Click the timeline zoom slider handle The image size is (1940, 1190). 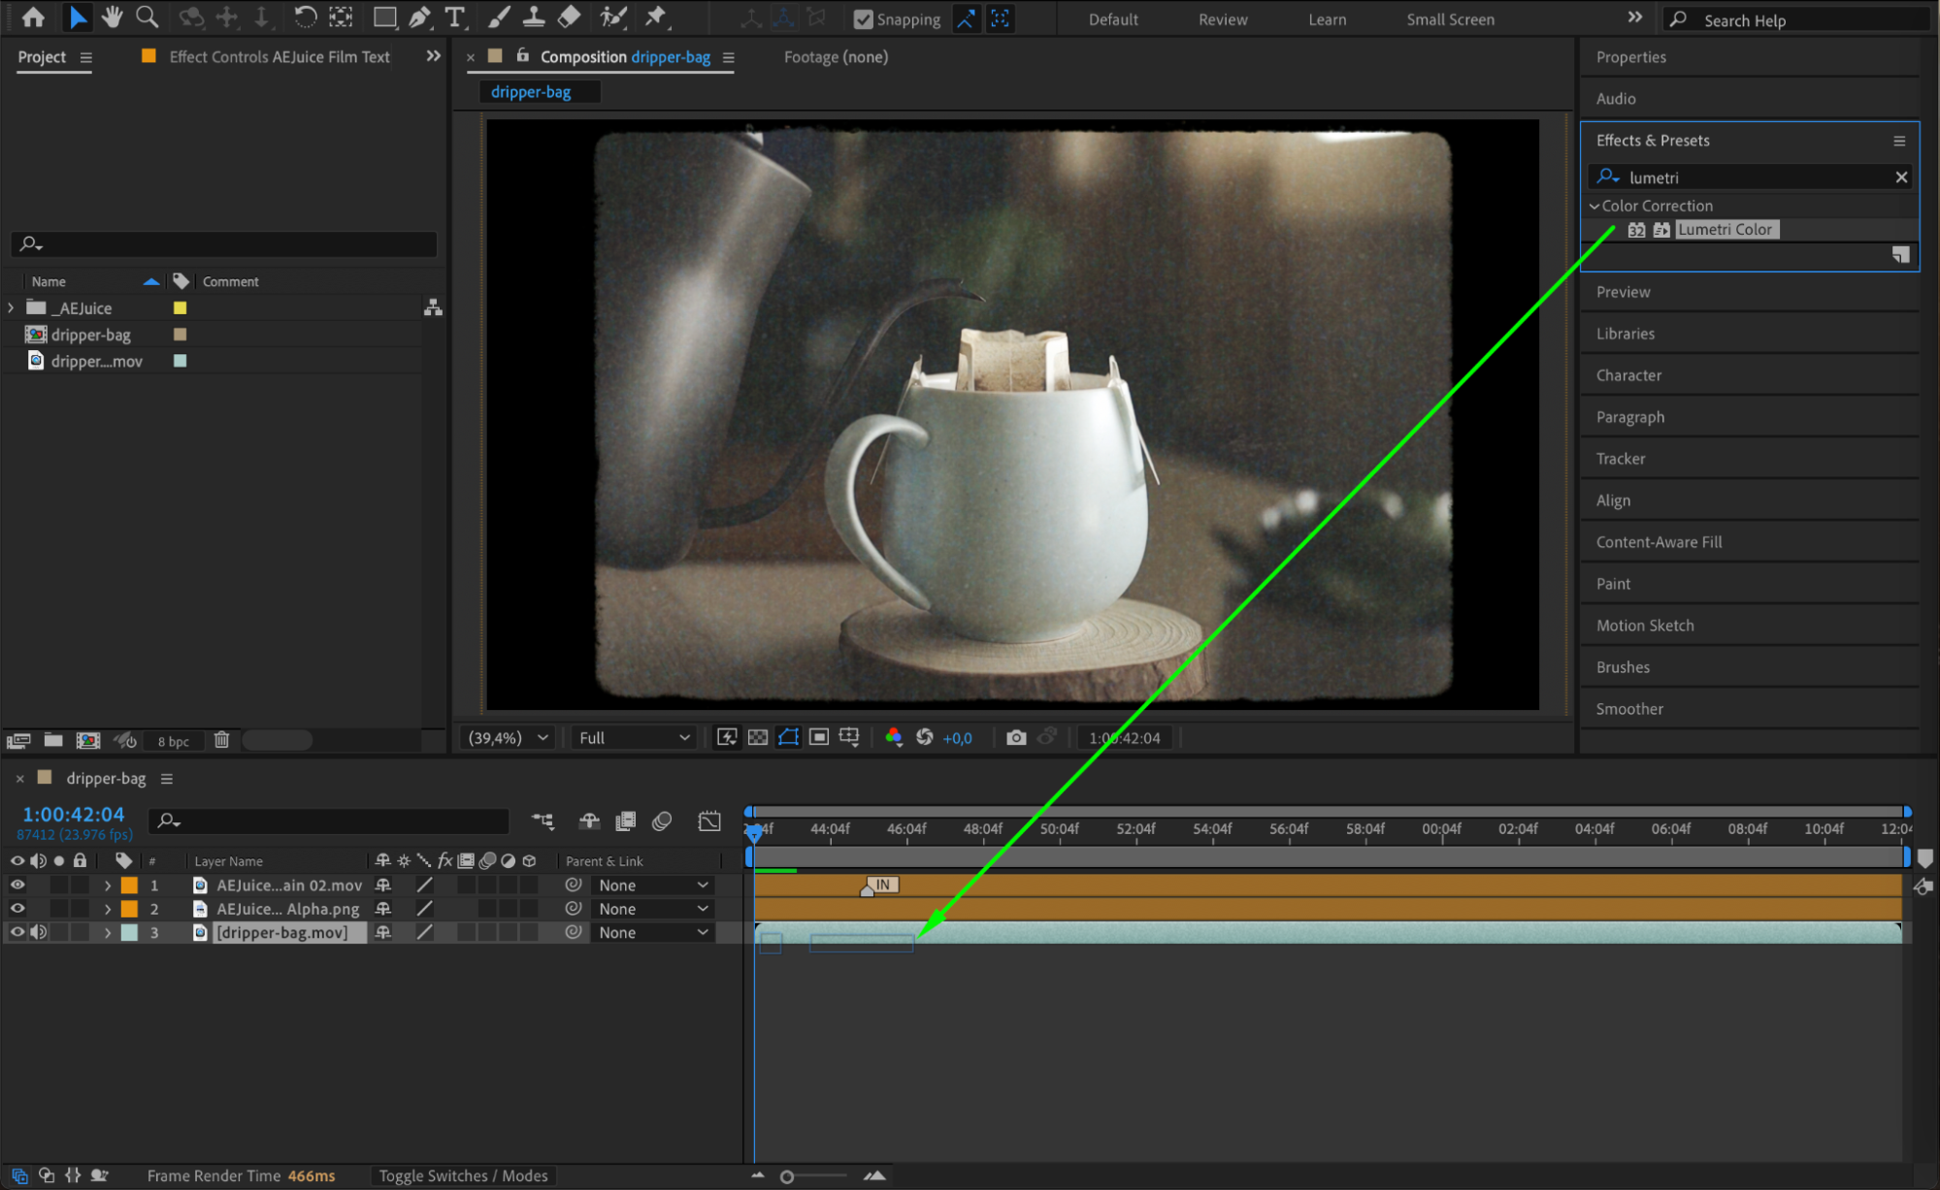[787, 1176]
